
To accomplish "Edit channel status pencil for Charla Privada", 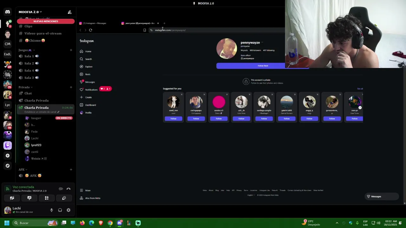I will pos(58,112).
